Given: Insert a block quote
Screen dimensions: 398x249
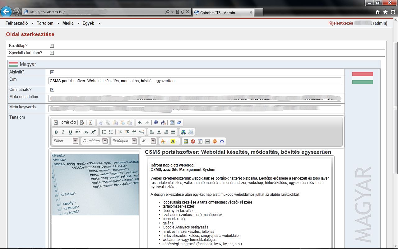Looking at the screenshot, I should (x=134, y=132).
